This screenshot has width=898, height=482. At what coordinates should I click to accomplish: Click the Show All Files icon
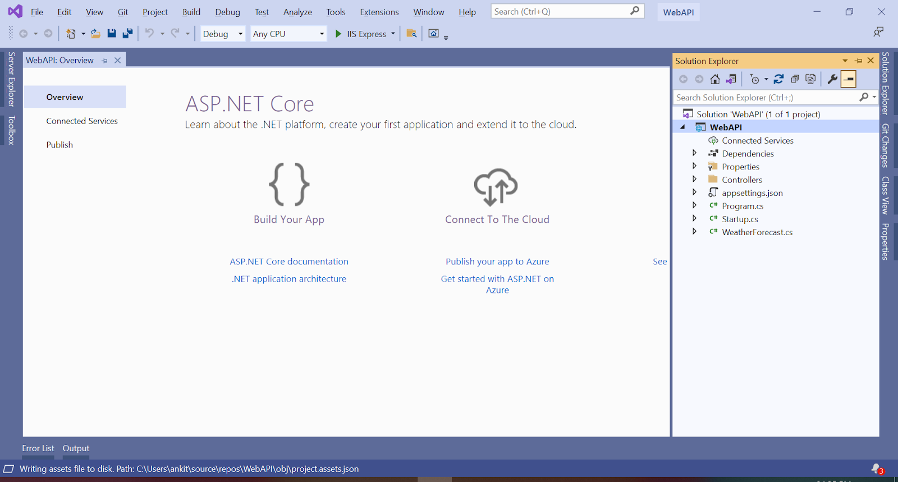click(810, 79)
